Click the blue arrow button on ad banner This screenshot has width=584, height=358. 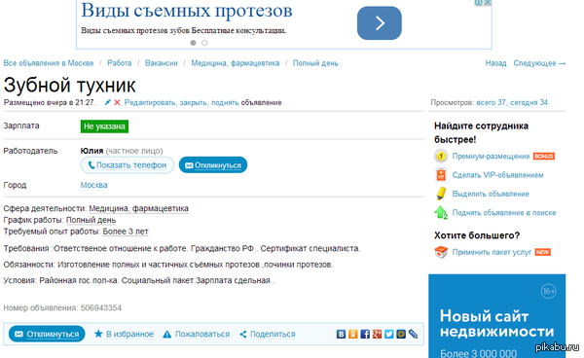380,23
